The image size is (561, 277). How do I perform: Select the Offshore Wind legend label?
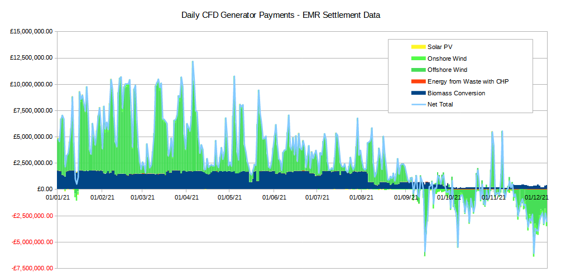pyautogui.click(x=447, y=70)
